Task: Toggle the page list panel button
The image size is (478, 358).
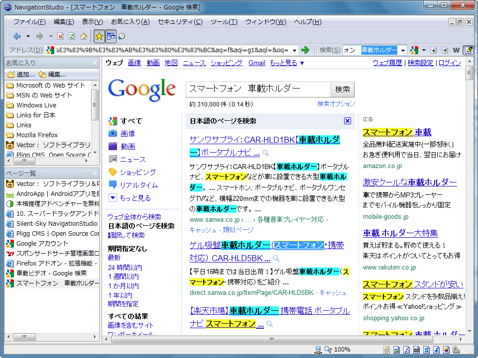Action: (x=111, y=36)
